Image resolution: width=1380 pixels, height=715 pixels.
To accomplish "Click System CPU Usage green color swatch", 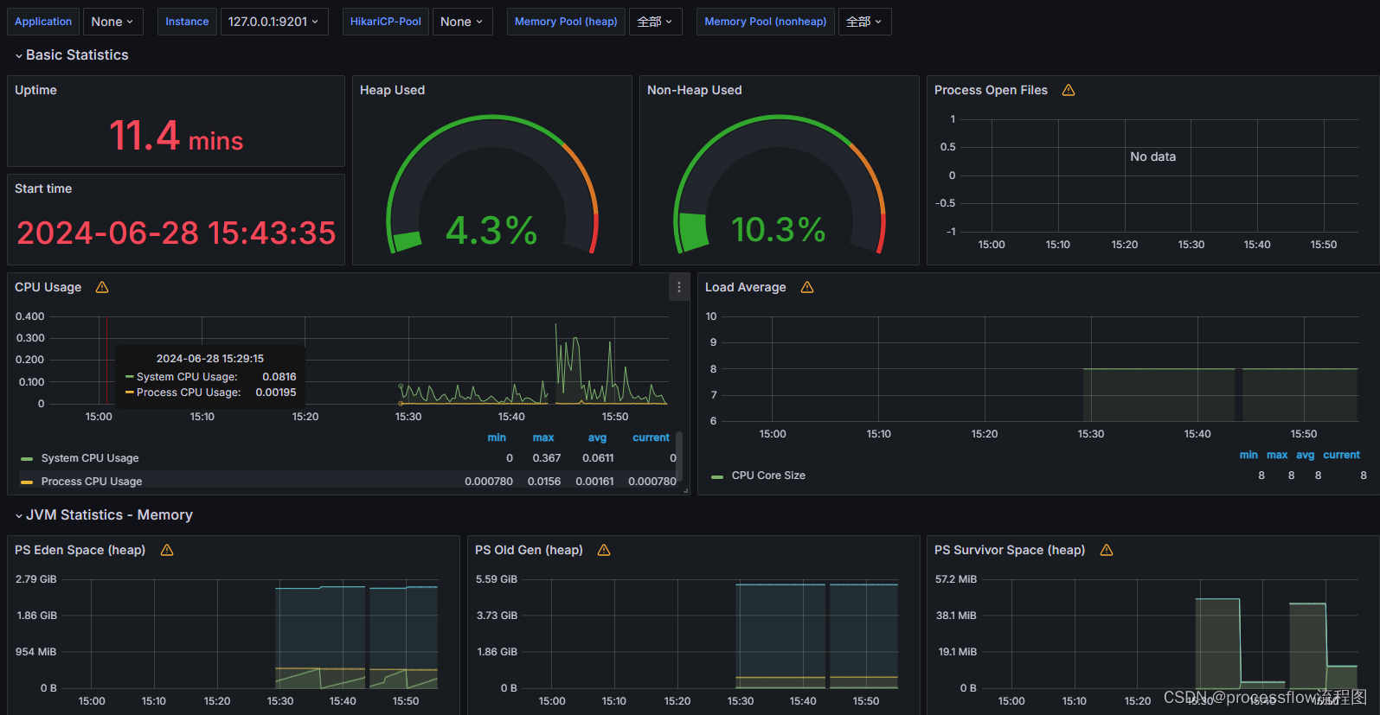I will [x=27, y=459].
